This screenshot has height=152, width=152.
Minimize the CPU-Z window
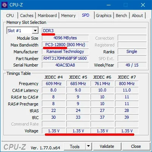[x=109, y=5]
